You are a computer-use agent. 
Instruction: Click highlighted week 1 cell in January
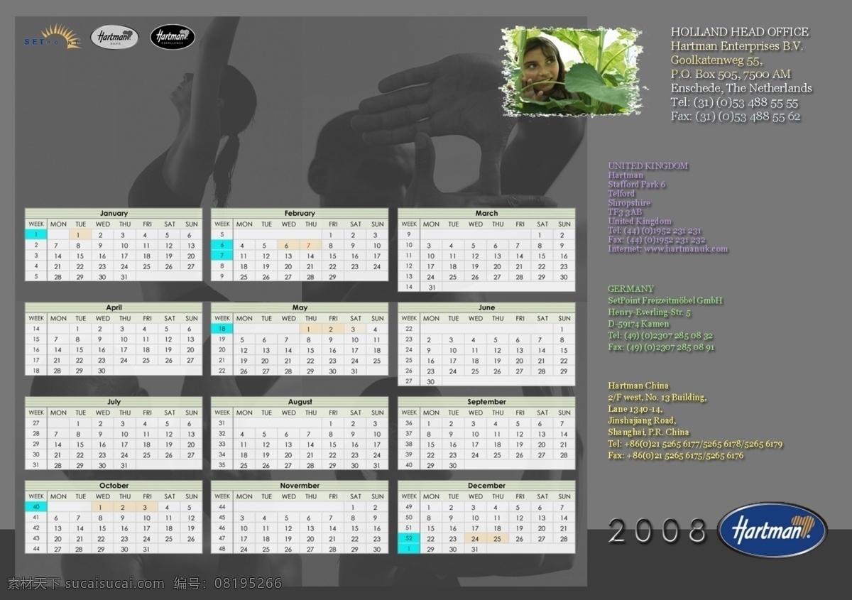coord(36,234)
